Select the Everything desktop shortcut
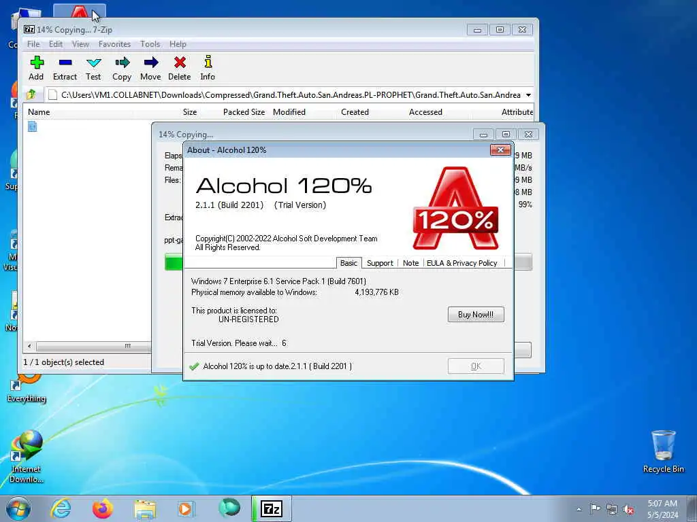 [x=27, y=389]
